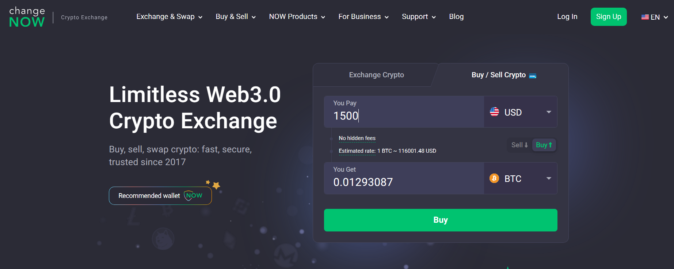The width and height of the screenshot is (674, 269).
Task: Focus the You Pay amount field
Action: [x=404, y=112]
